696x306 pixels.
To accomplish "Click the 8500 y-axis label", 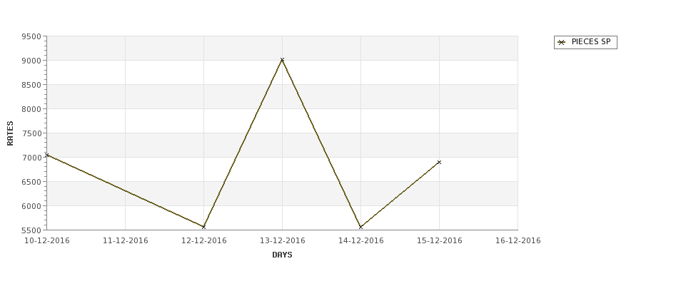I will click(x=31, y=85).
